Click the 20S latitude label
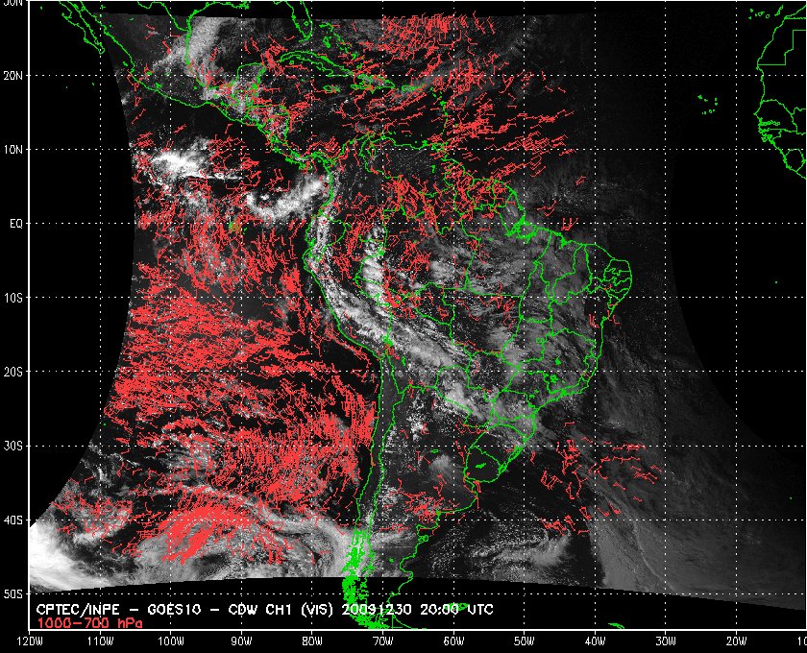 pos(12,372)
